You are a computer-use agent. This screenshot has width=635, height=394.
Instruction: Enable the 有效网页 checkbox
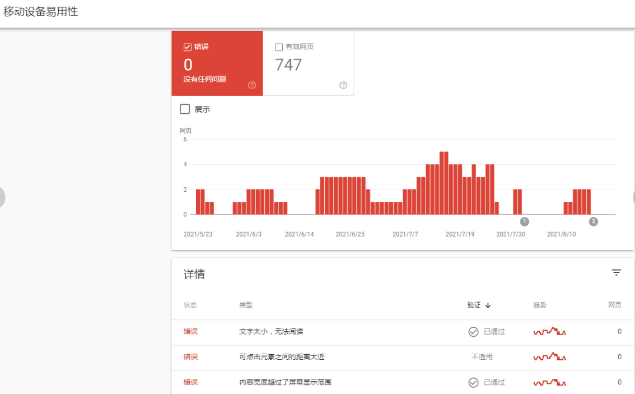[278, 47]
